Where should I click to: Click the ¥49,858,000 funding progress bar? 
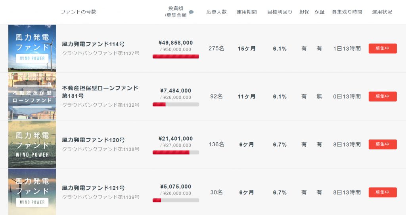(176, 57)
